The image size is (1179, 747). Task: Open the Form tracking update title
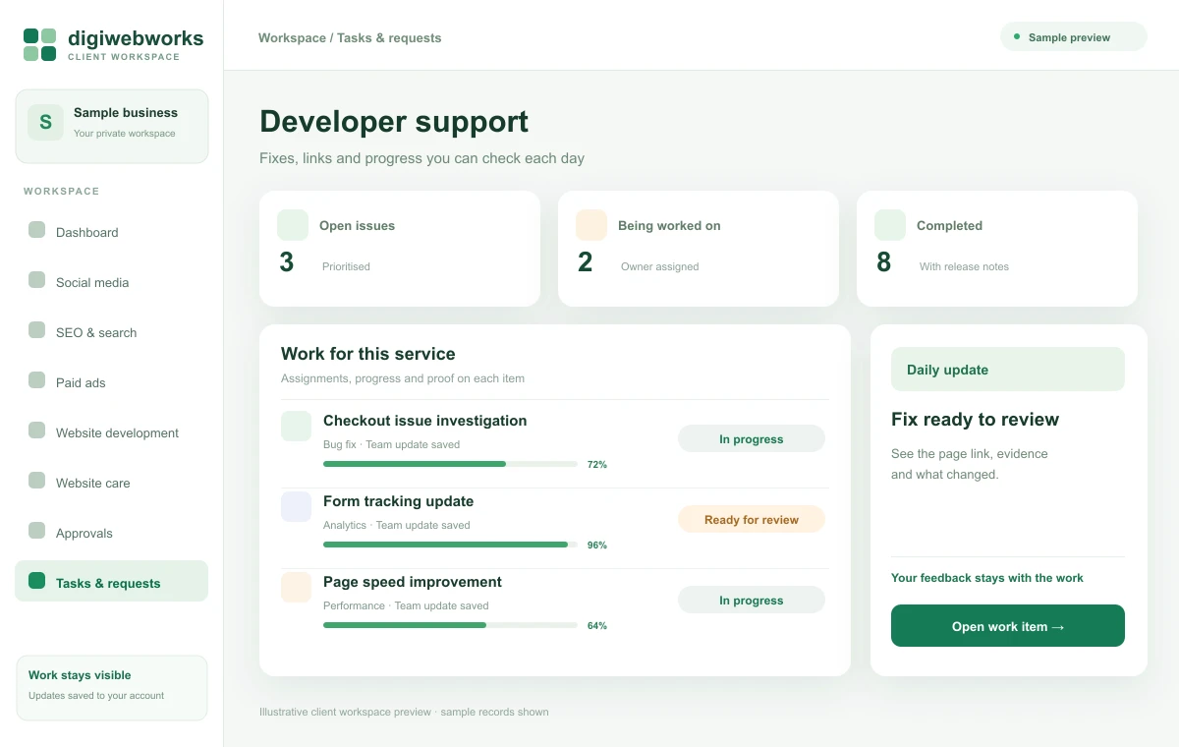tap(399, 501)
